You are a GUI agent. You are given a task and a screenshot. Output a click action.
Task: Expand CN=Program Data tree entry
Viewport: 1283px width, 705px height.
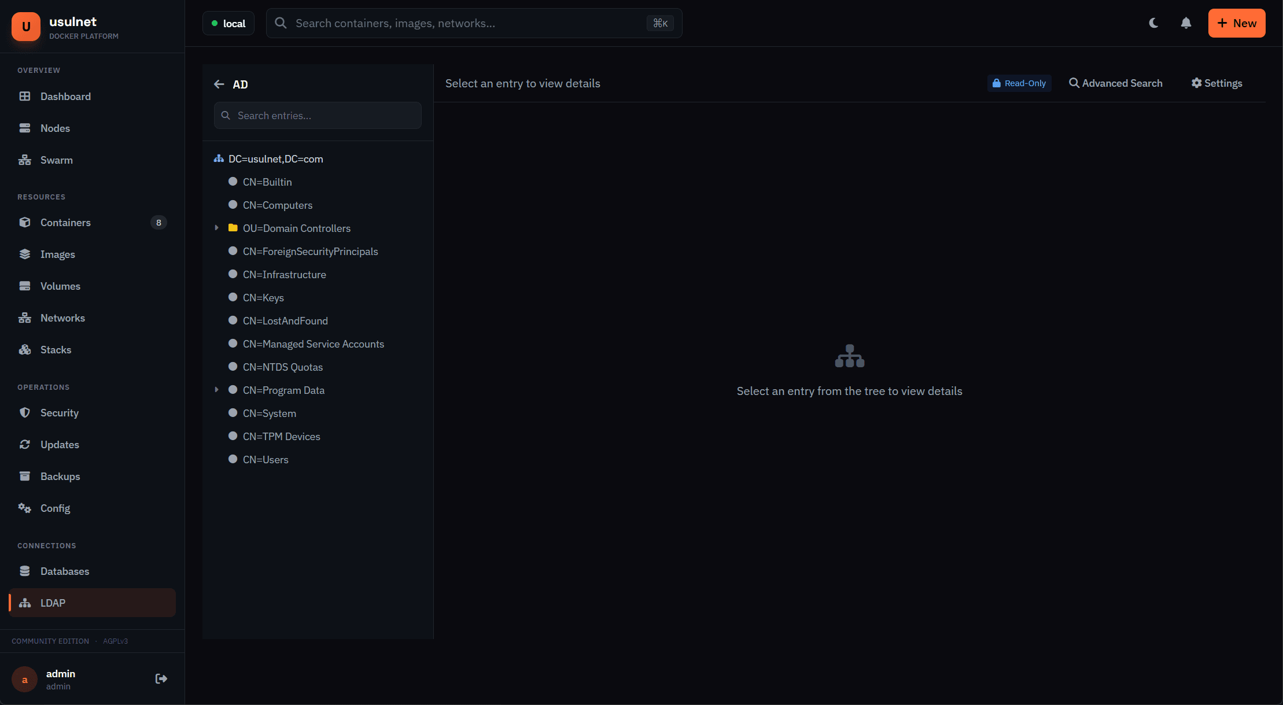click(x=217, y=389)
